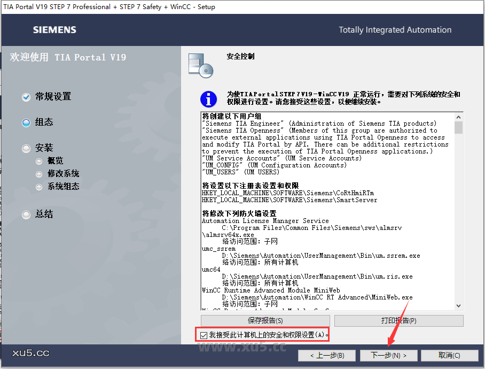
Task: Click the SIEMENS logo in the header
Action: tap(54, 30)
